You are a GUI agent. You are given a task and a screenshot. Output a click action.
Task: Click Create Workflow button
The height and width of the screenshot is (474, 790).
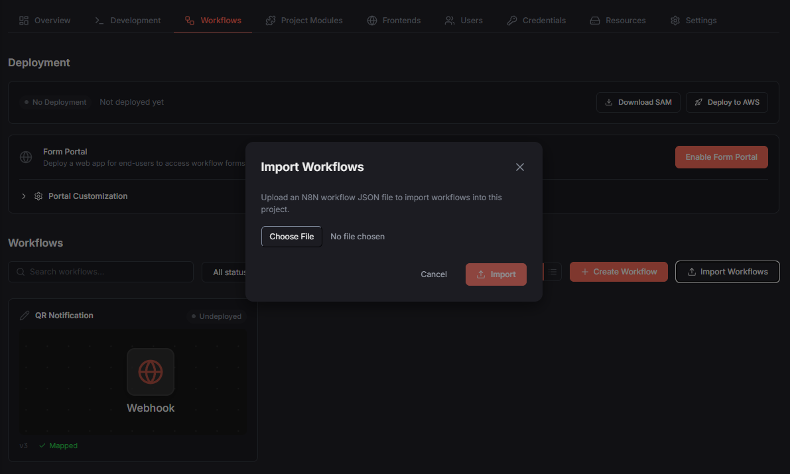click(x=619, y=272)
